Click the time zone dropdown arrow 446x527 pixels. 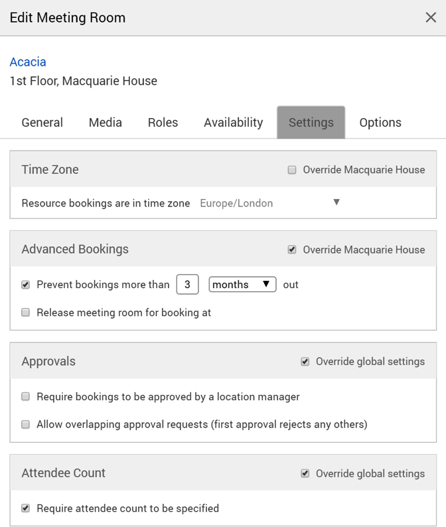pyautogui.click(x=336, y=202)
